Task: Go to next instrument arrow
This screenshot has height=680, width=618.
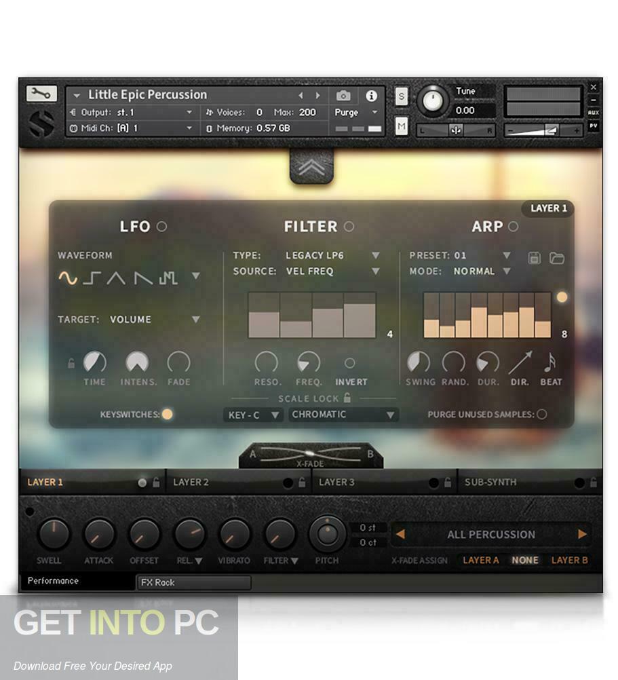Action: (x=317, y=96)
